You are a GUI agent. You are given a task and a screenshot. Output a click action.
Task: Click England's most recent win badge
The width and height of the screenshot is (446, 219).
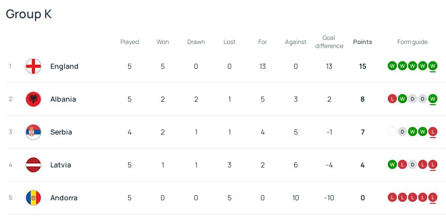click(x=432, y=66)
